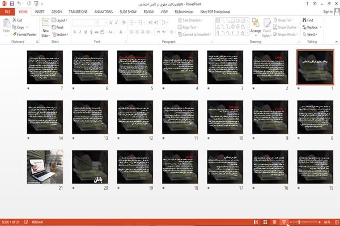Click Shape Outline button
This screenshot has height=226, width=340.
[x=286, y=27]
